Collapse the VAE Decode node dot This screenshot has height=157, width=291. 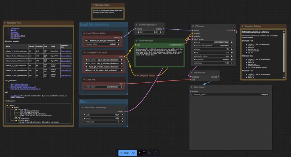192,73
